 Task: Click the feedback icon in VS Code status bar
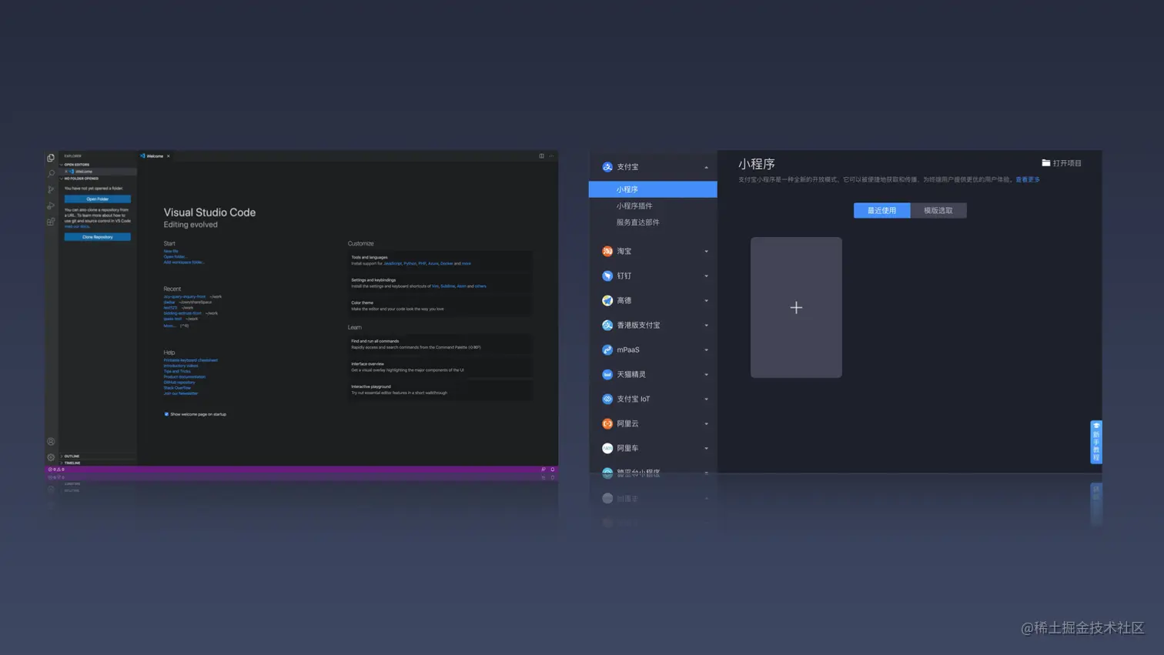[x=544, y=470]
